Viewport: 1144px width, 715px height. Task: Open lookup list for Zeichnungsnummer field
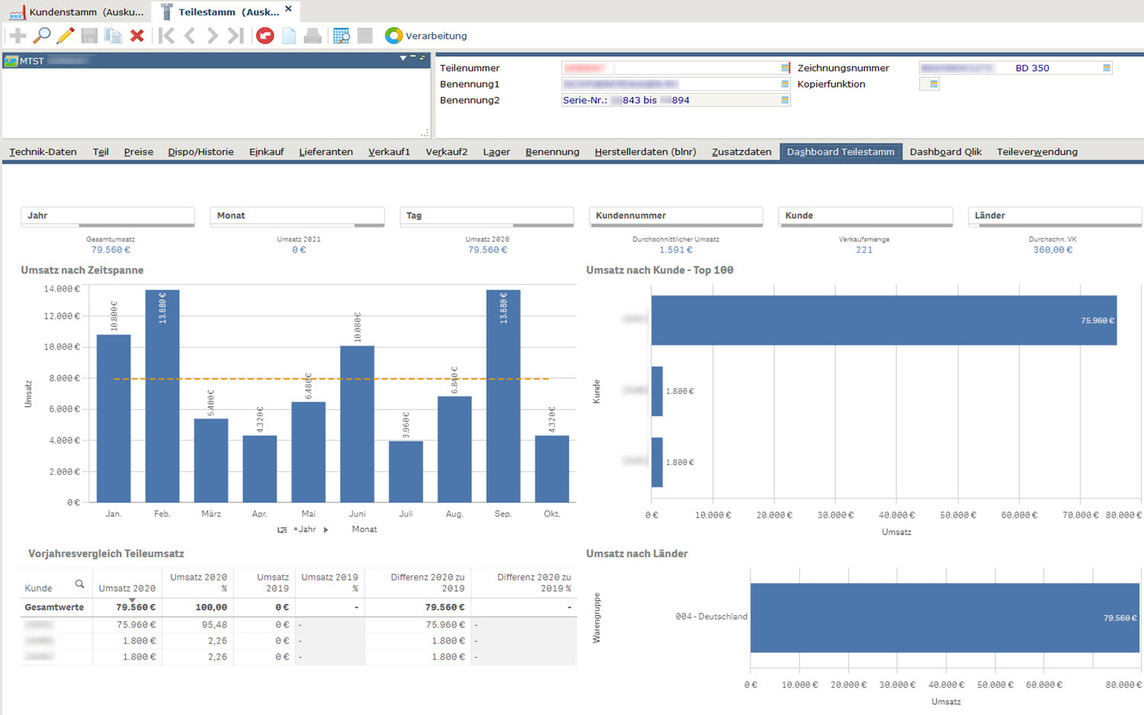pos(1107,68)
